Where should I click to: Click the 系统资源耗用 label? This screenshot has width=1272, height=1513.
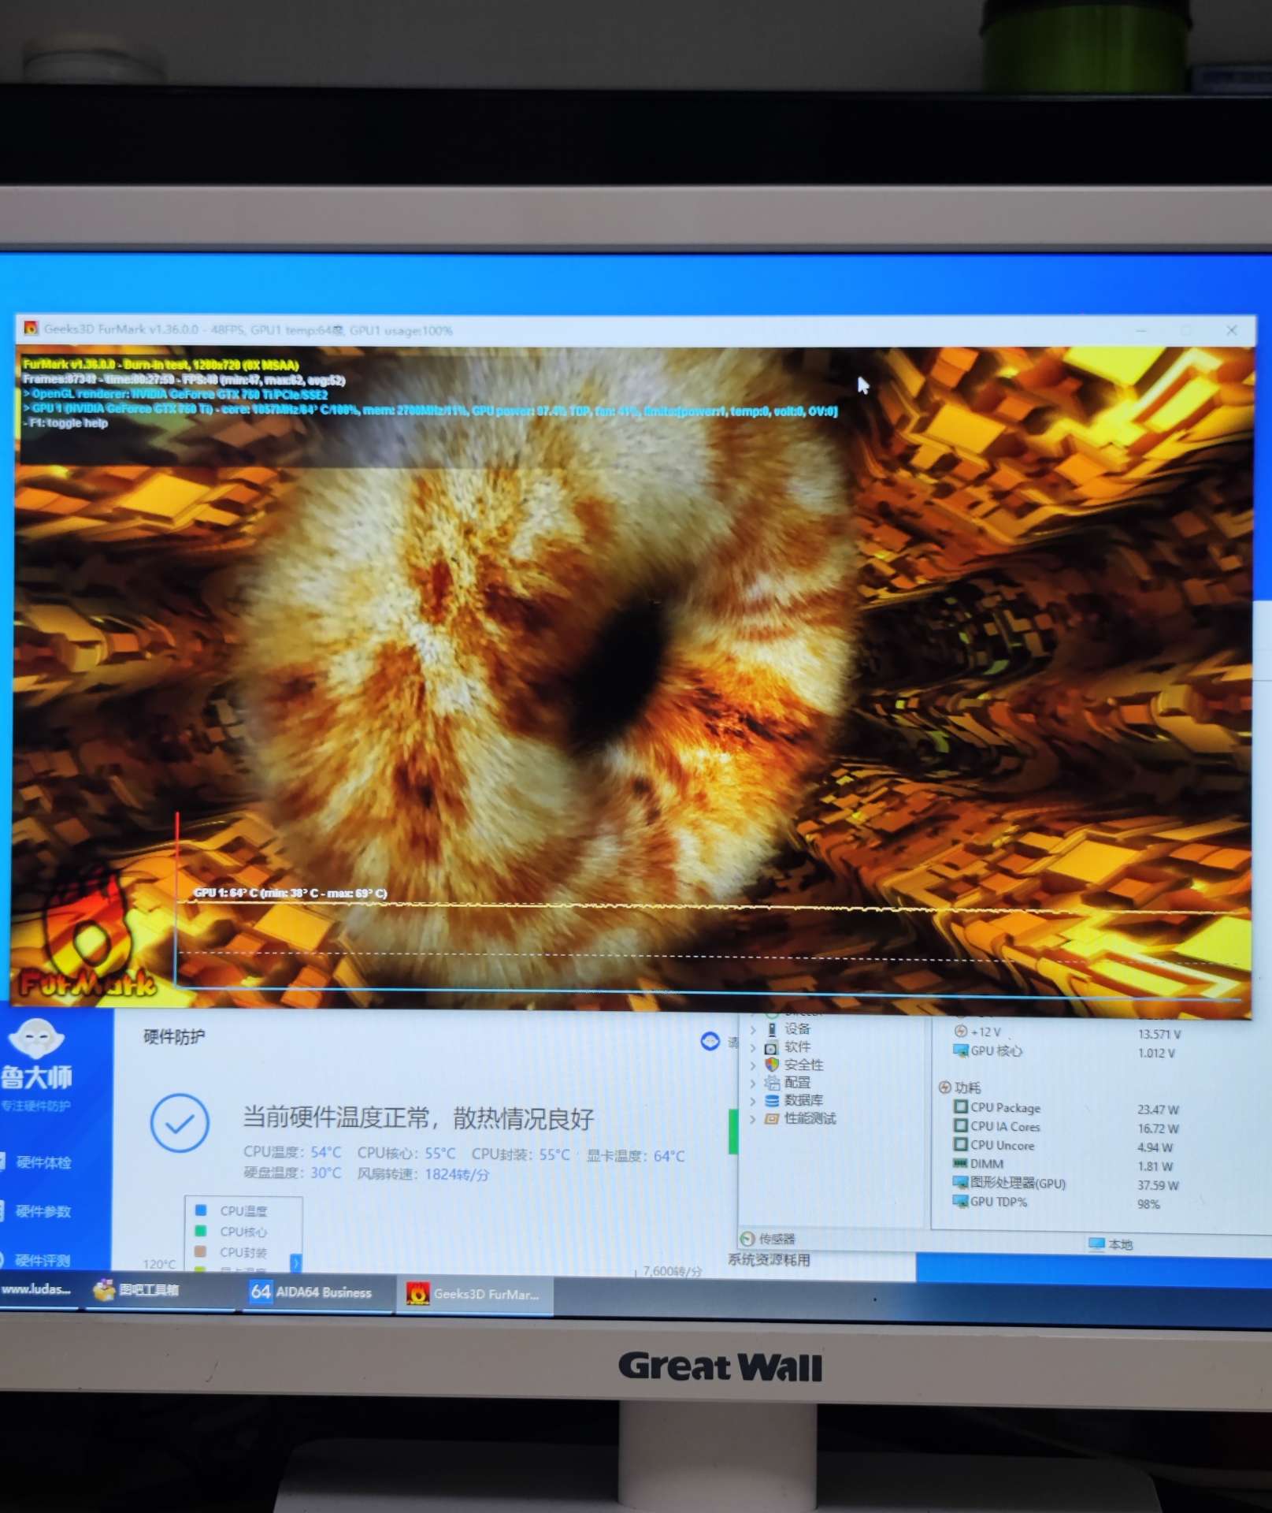coord(769,1259)
